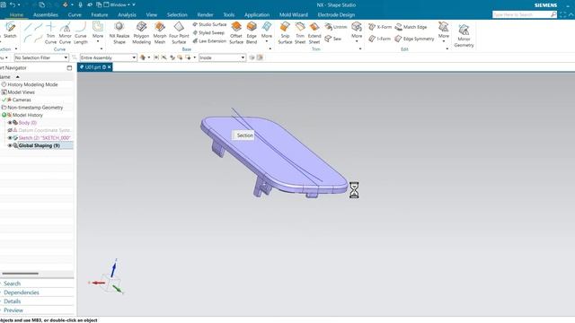
Task: Click the Studio Surface tool
Action: click(x=209, y=24)
